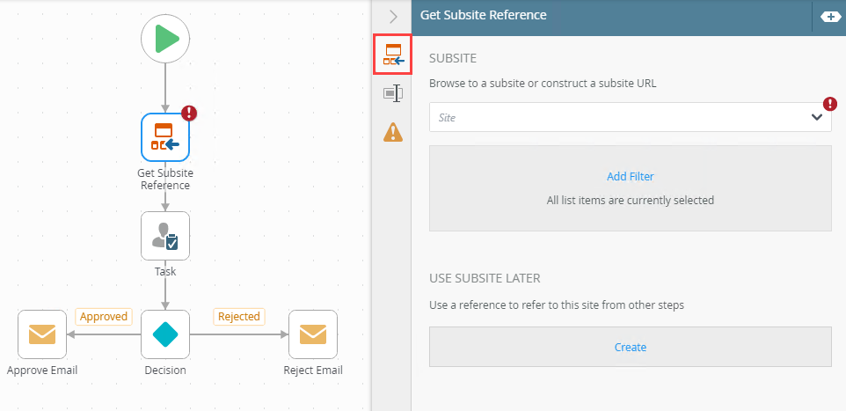This screenshot has width=846, height=411.
Task: Click the Get Subsite Reference panel title
Action: click(484, 15)
